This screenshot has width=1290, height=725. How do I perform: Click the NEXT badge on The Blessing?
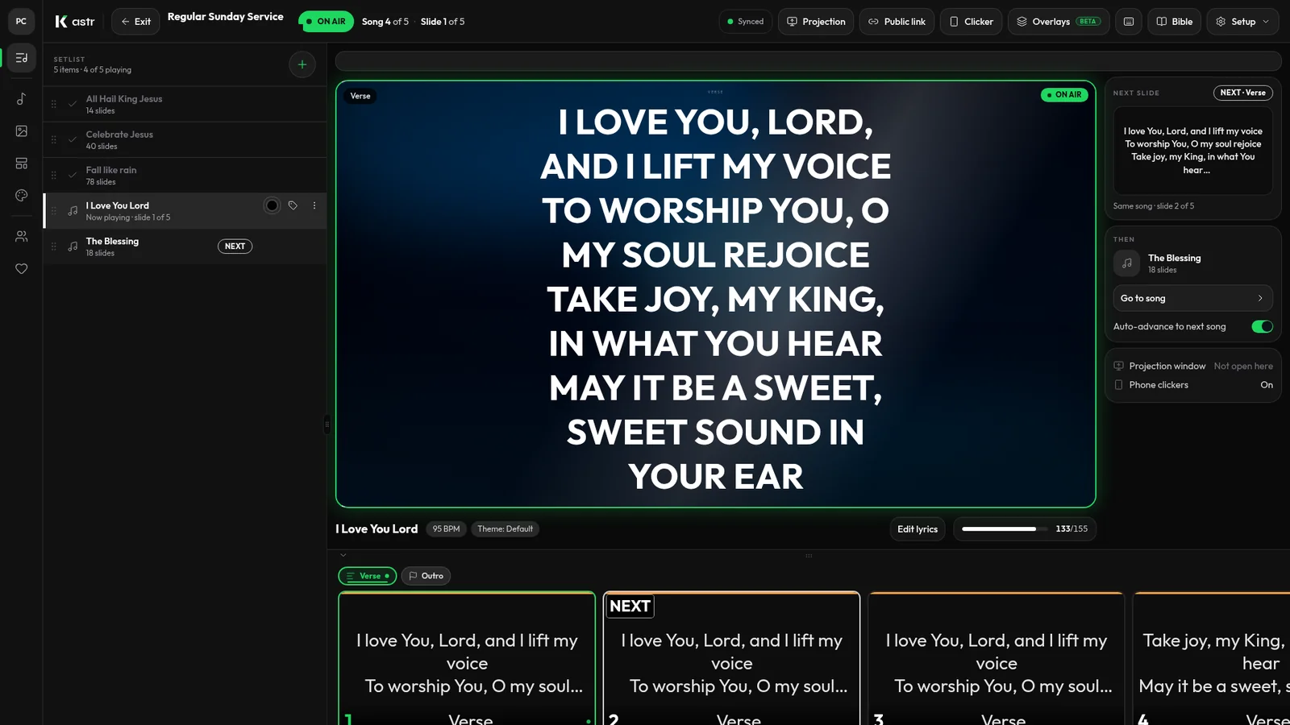pos(235,246)
